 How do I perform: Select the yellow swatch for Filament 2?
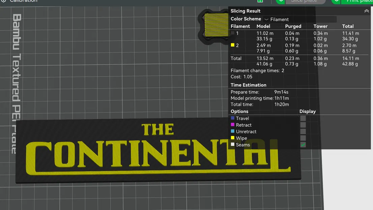[x=232, y=45]
